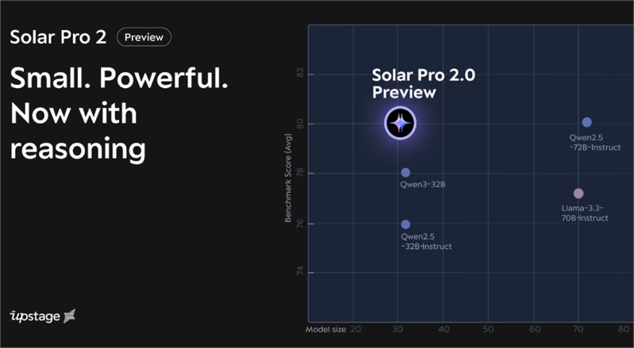Select the pink Llama-3.3-70B-Instruct data point
Image resolution: width=634 pixels, height=348 pixels.
coord(578,193)
